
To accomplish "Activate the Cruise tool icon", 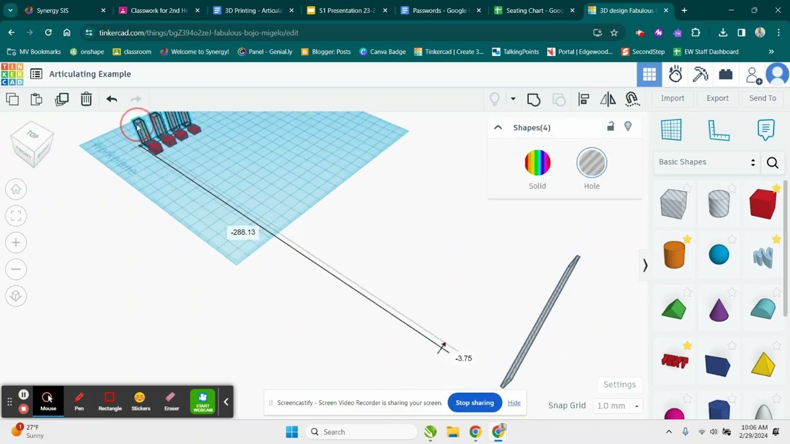I will tap(632, 99).
